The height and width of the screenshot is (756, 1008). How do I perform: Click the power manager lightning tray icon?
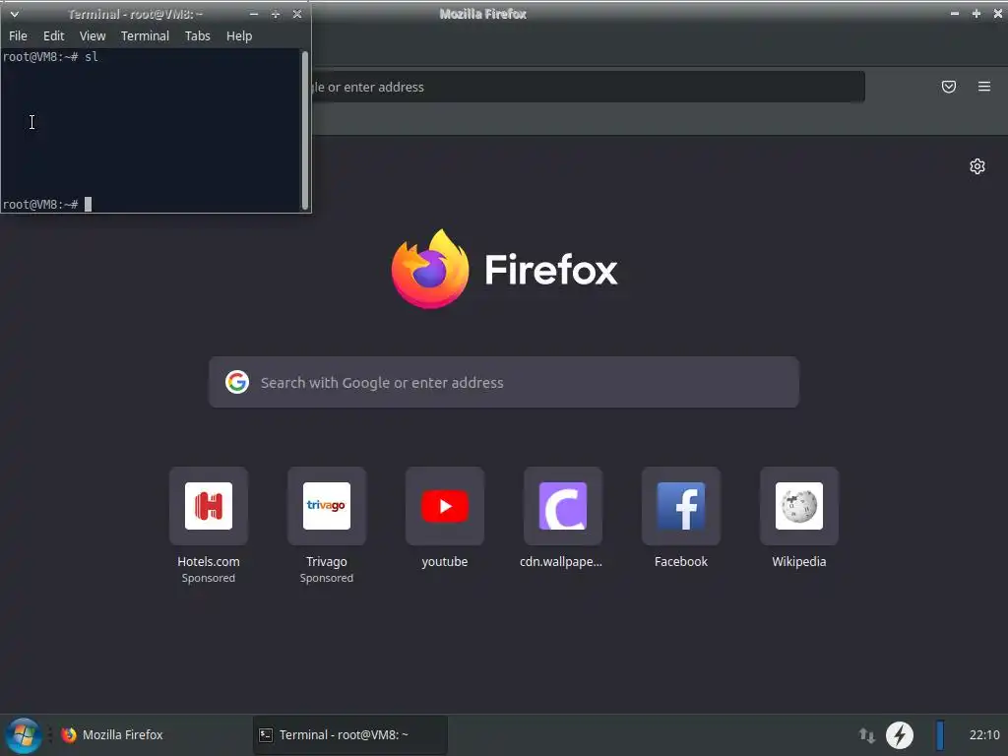900,734
